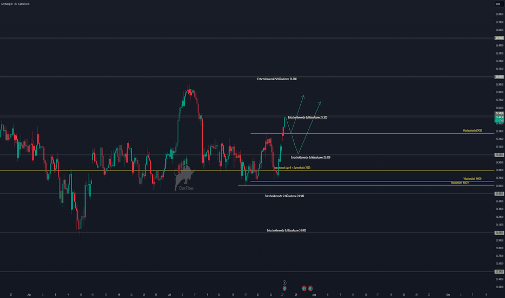The height and width of the screenshot is (298, 505).
Task: Select the yellow Wochenhoch line label
Action: coord(472,131)
